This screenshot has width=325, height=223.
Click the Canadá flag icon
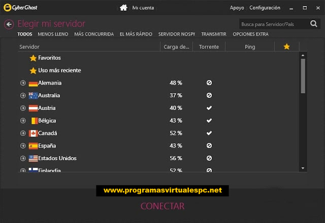33,133
